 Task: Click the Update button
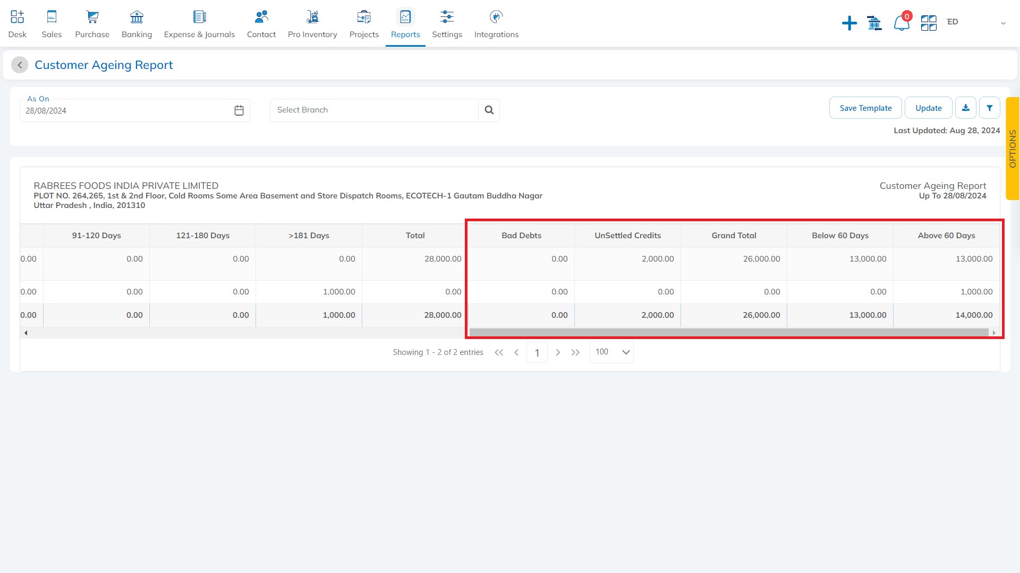pyautogui.click(x=928, y=108)
